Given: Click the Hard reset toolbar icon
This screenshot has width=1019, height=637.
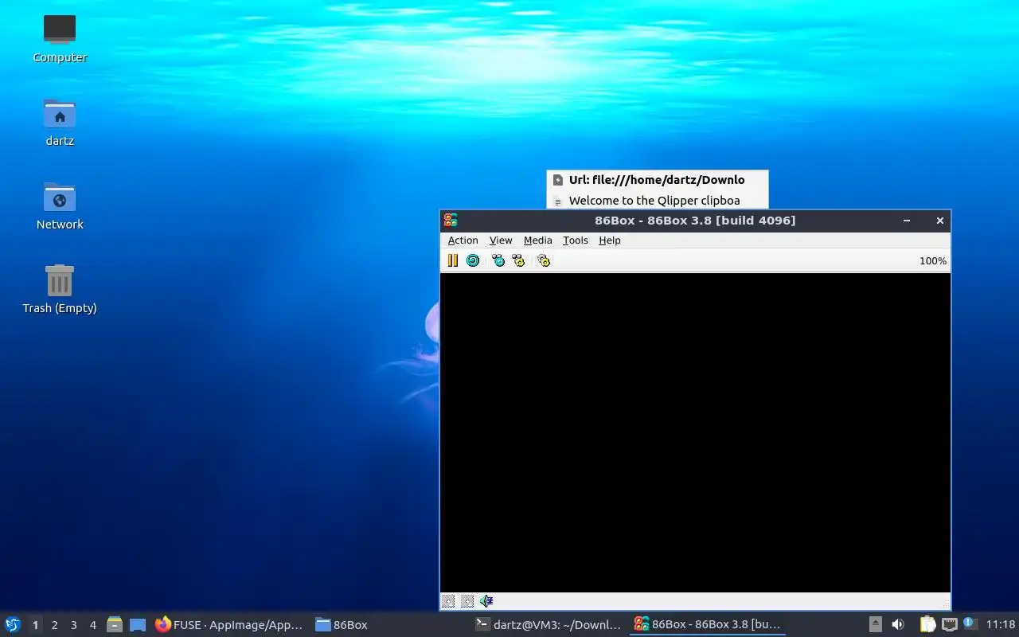Looking at the screenshot, I should pyautogui.click(x=473, y=260).
